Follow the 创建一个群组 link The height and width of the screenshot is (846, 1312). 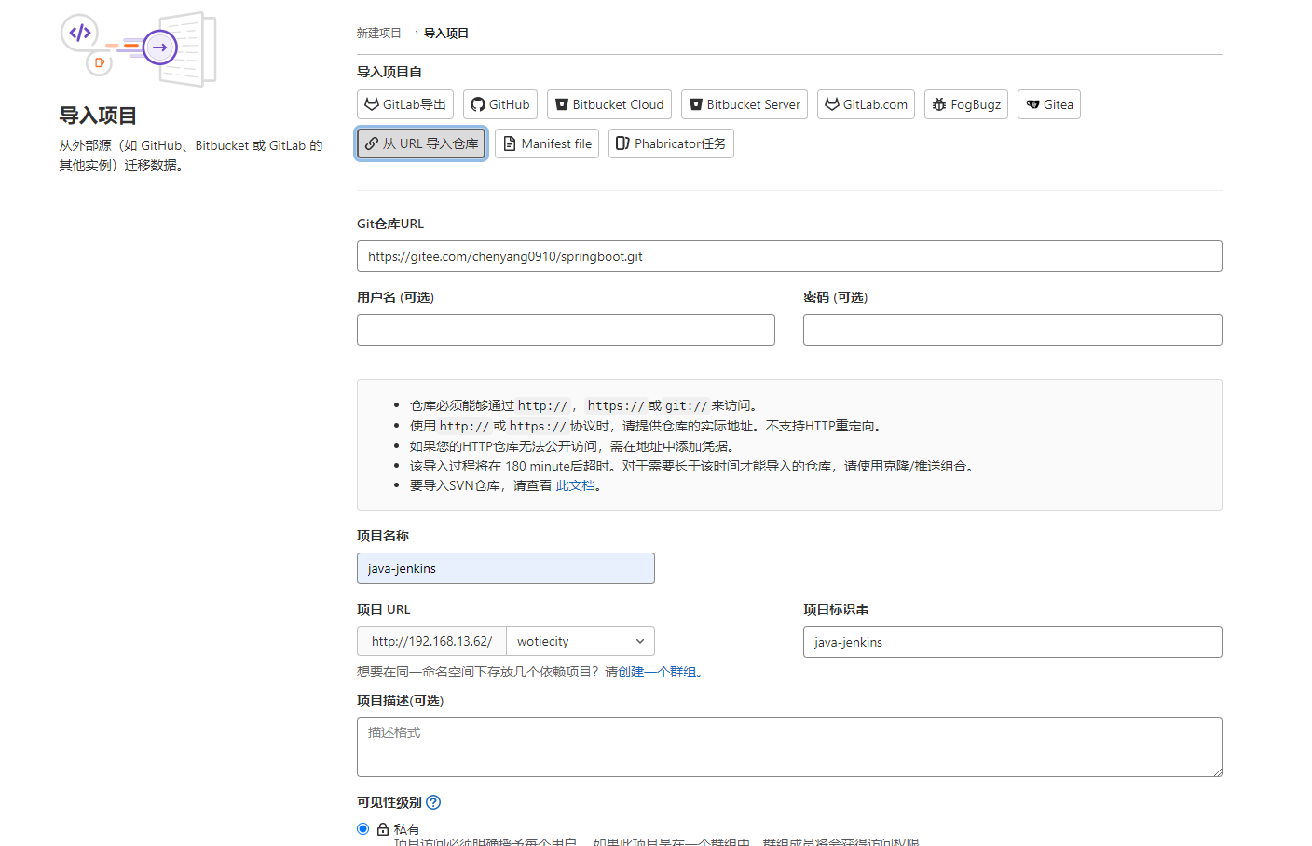pyautogui.click(x=657, y=672)
